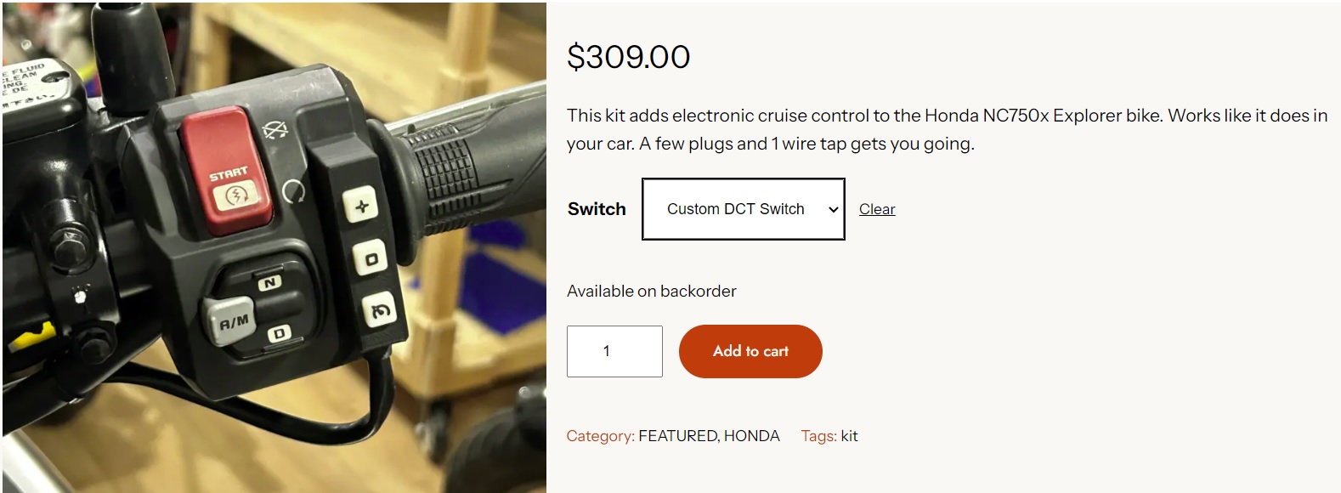Click the resume arrow button on cruise switch
1341x493 pixels.
point(381,311)
